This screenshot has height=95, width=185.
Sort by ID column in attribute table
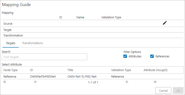coord(31,70)
